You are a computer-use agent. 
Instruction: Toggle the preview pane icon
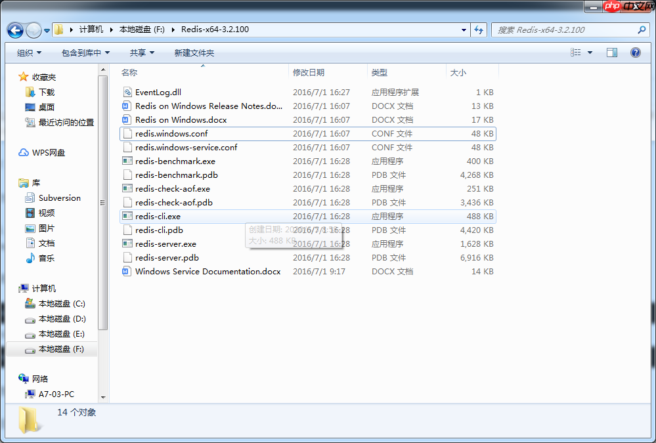point(611,53)
